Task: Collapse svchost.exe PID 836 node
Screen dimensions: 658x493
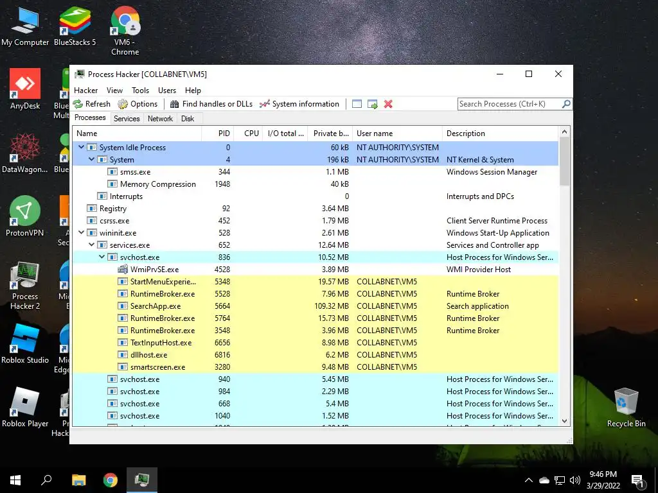Action: (x=102, y=257)
